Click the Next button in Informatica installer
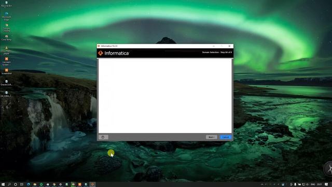Viewport: 332px width, 187px height. point(211,137)
